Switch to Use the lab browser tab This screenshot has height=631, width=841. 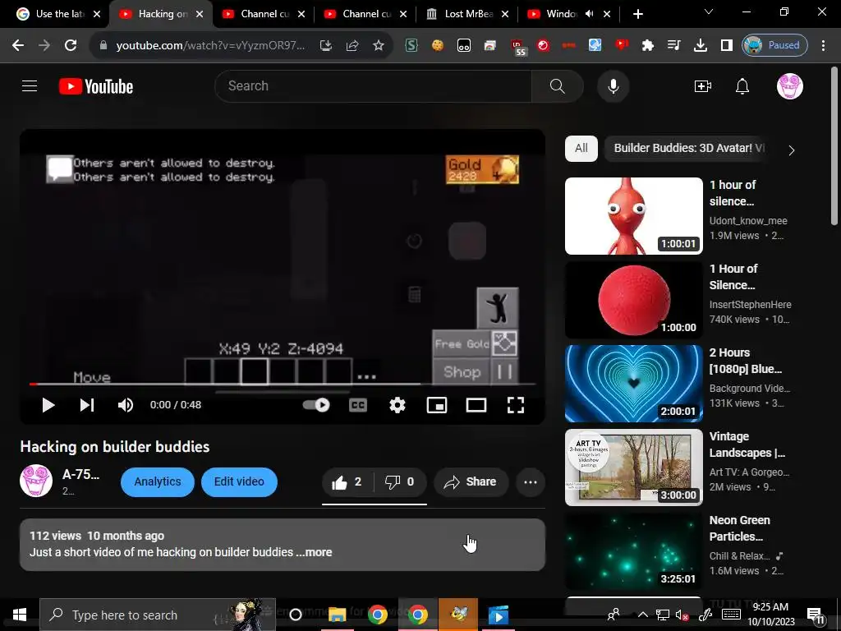click(x=58, y=14)
